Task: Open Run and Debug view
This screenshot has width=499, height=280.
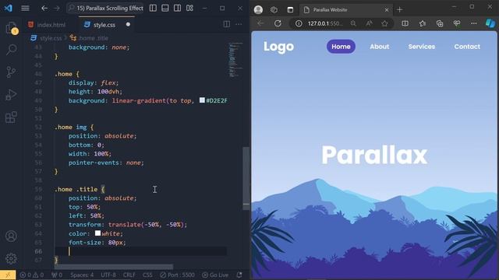Action: (11, 95)
